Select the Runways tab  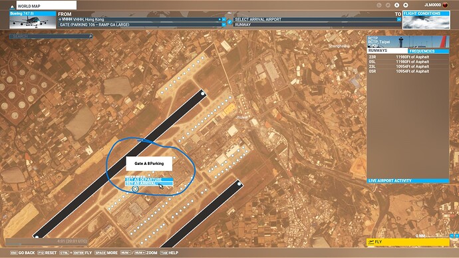click(x=388, y=51)
